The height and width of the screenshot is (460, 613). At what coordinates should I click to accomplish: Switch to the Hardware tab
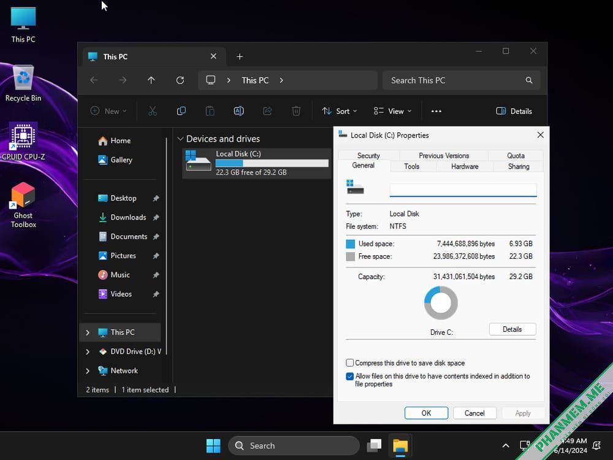(x=465, y=166)
